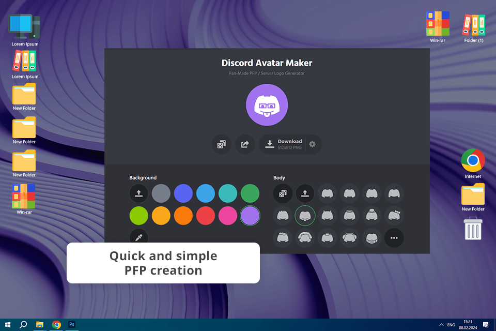Open taskbar search magnifier
Image resolution: width=496 pixels, height=331 pixels.
(23, 325)
